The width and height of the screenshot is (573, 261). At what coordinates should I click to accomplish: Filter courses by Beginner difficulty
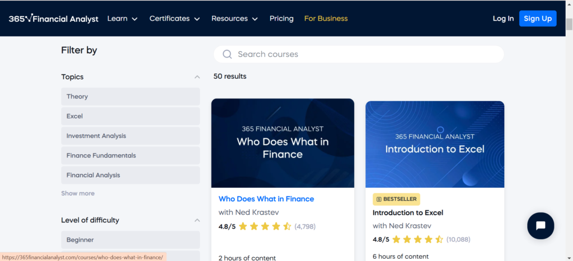click(130, 240)
